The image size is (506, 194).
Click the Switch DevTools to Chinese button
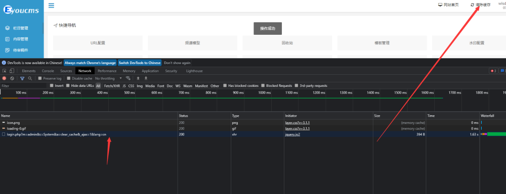pyautogui.click(x=140, y=63)
